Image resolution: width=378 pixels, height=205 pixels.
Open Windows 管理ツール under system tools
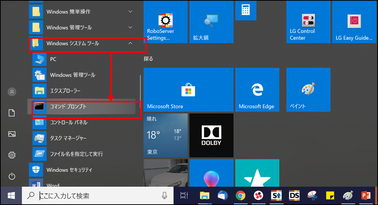(x=84, y=75)
